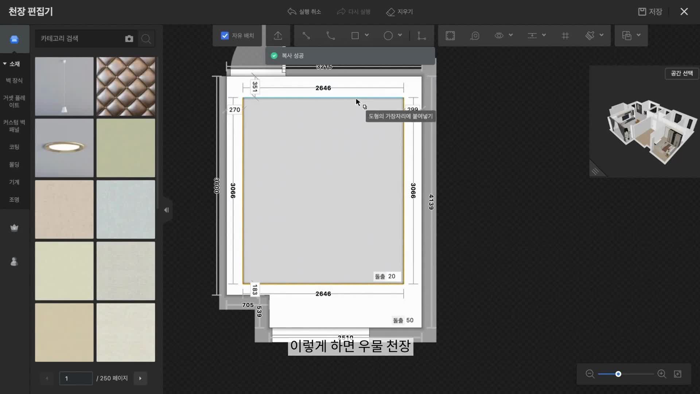Screen dimensions: 700x394
Task: Open the 조명 category
Action: [x=14, y=200]
